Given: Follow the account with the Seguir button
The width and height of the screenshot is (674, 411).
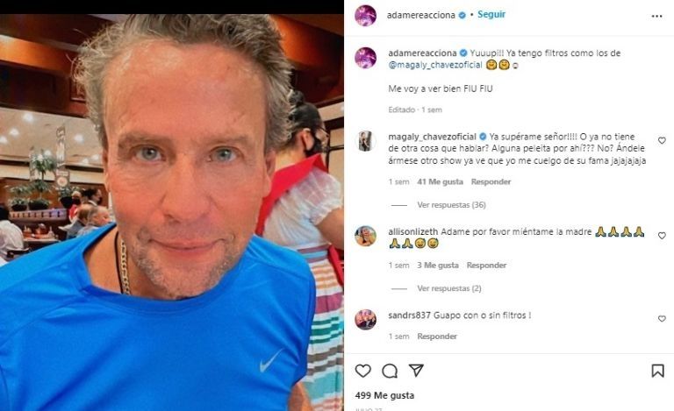Looking at the screenshot, I should (491, 15).
